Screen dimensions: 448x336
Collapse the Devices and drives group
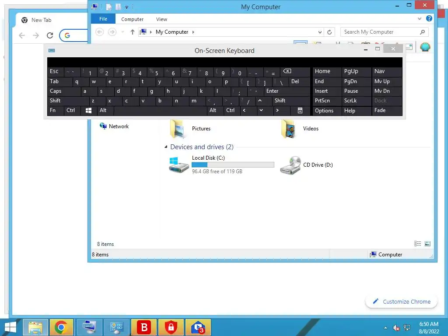pyautogui.click(x=166, y=147)
